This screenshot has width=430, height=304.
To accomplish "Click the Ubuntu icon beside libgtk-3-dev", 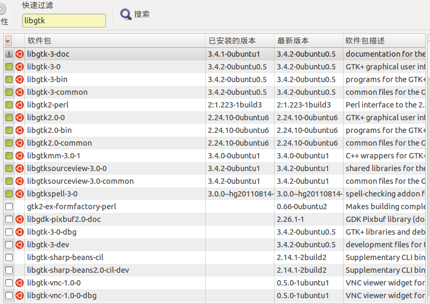I will 20,245.
